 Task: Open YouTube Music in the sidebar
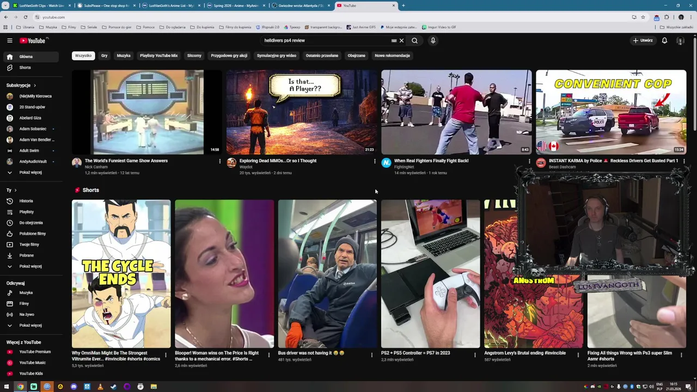[x=32, y=363]
